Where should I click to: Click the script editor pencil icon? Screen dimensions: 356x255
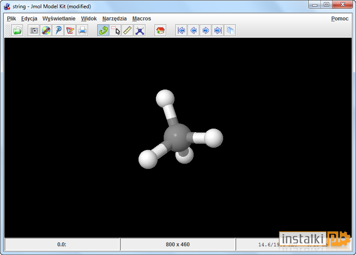click(70, 30)
